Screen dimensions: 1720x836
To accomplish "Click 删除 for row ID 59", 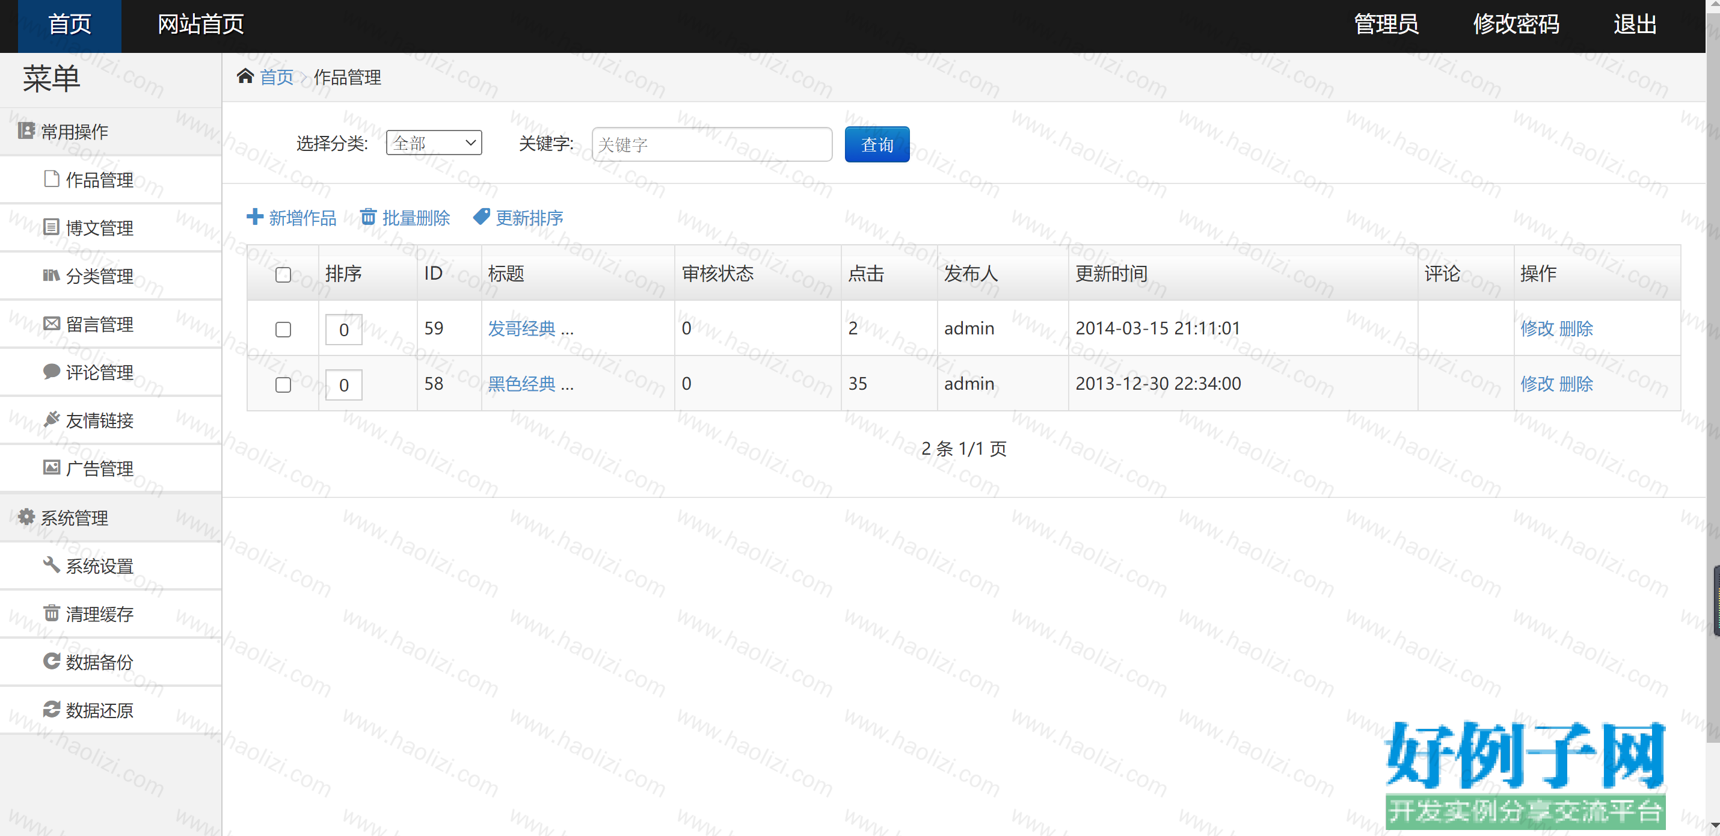I will tap(1576, 328).
